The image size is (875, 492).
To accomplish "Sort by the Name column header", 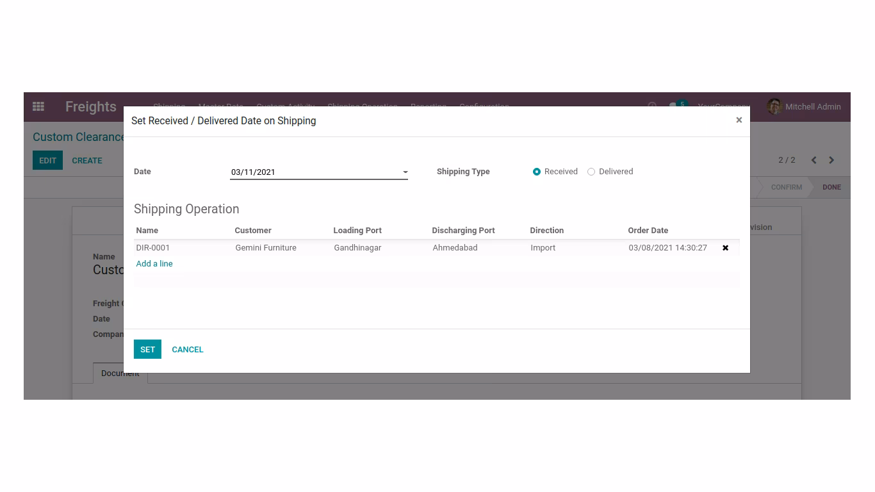I will [x=147, y=231].
